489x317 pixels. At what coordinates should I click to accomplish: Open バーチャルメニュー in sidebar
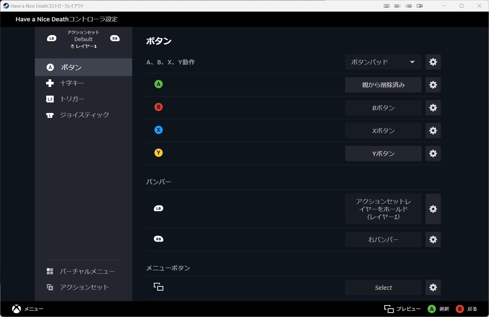tap(83, 271)
